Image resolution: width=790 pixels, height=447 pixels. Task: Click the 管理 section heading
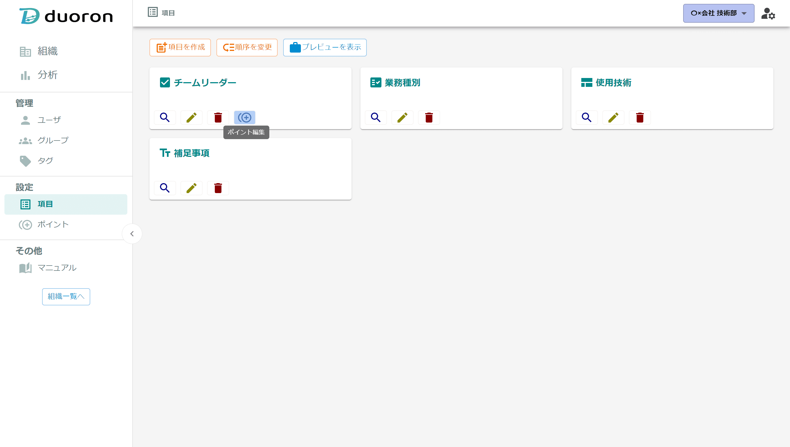tap(25, 103)
